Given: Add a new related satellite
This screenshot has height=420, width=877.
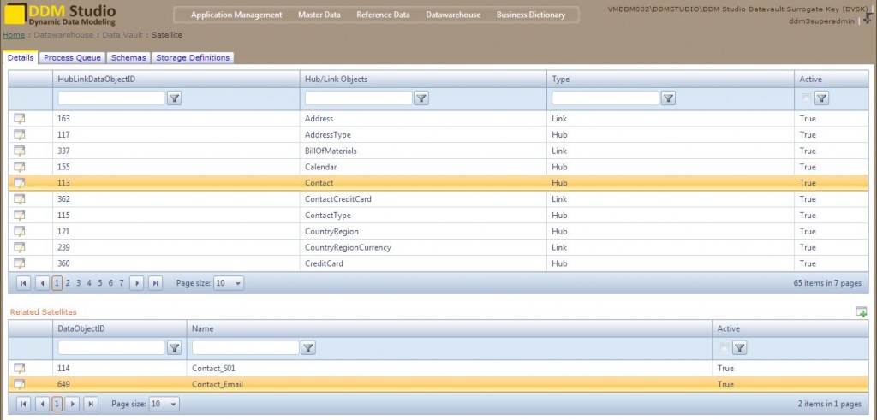Looking at the screenshot, I should [x=862, y=311].
